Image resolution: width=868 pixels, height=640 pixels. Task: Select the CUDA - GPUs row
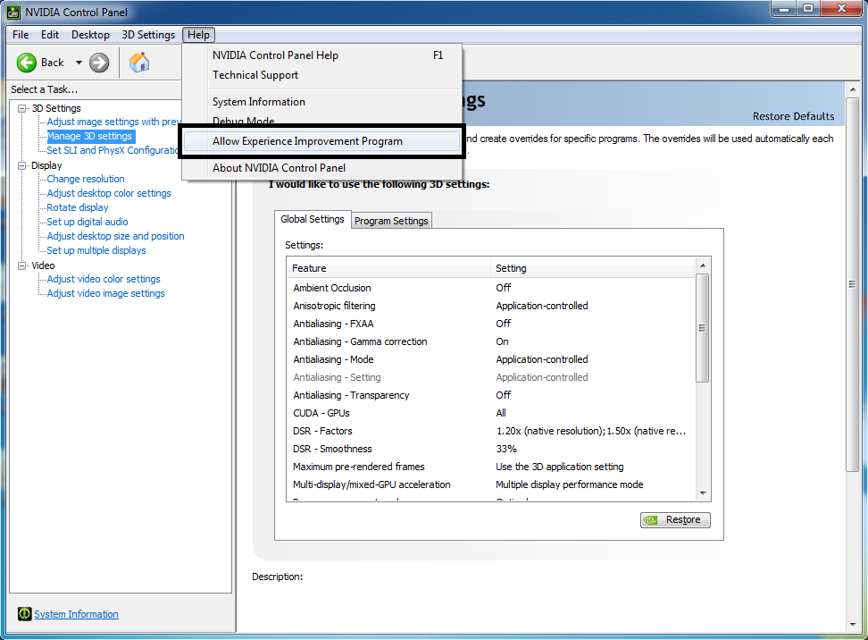[490, 413]
